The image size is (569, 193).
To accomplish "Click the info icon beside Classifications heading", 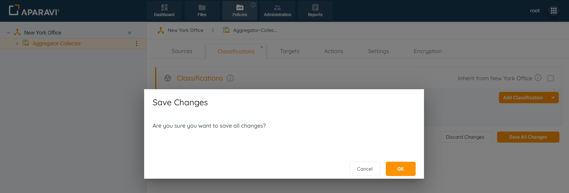I will (230, 78).
